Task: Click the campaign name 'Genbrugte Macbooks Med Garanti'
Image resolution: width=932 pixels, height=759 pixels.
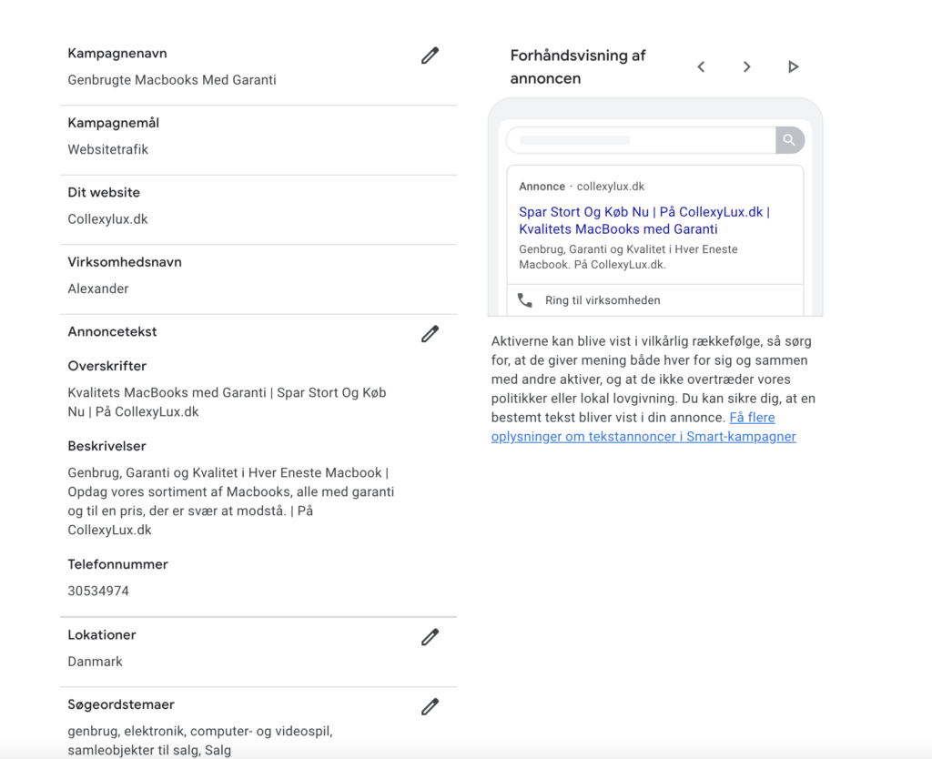Action: (x=172, y=80)
